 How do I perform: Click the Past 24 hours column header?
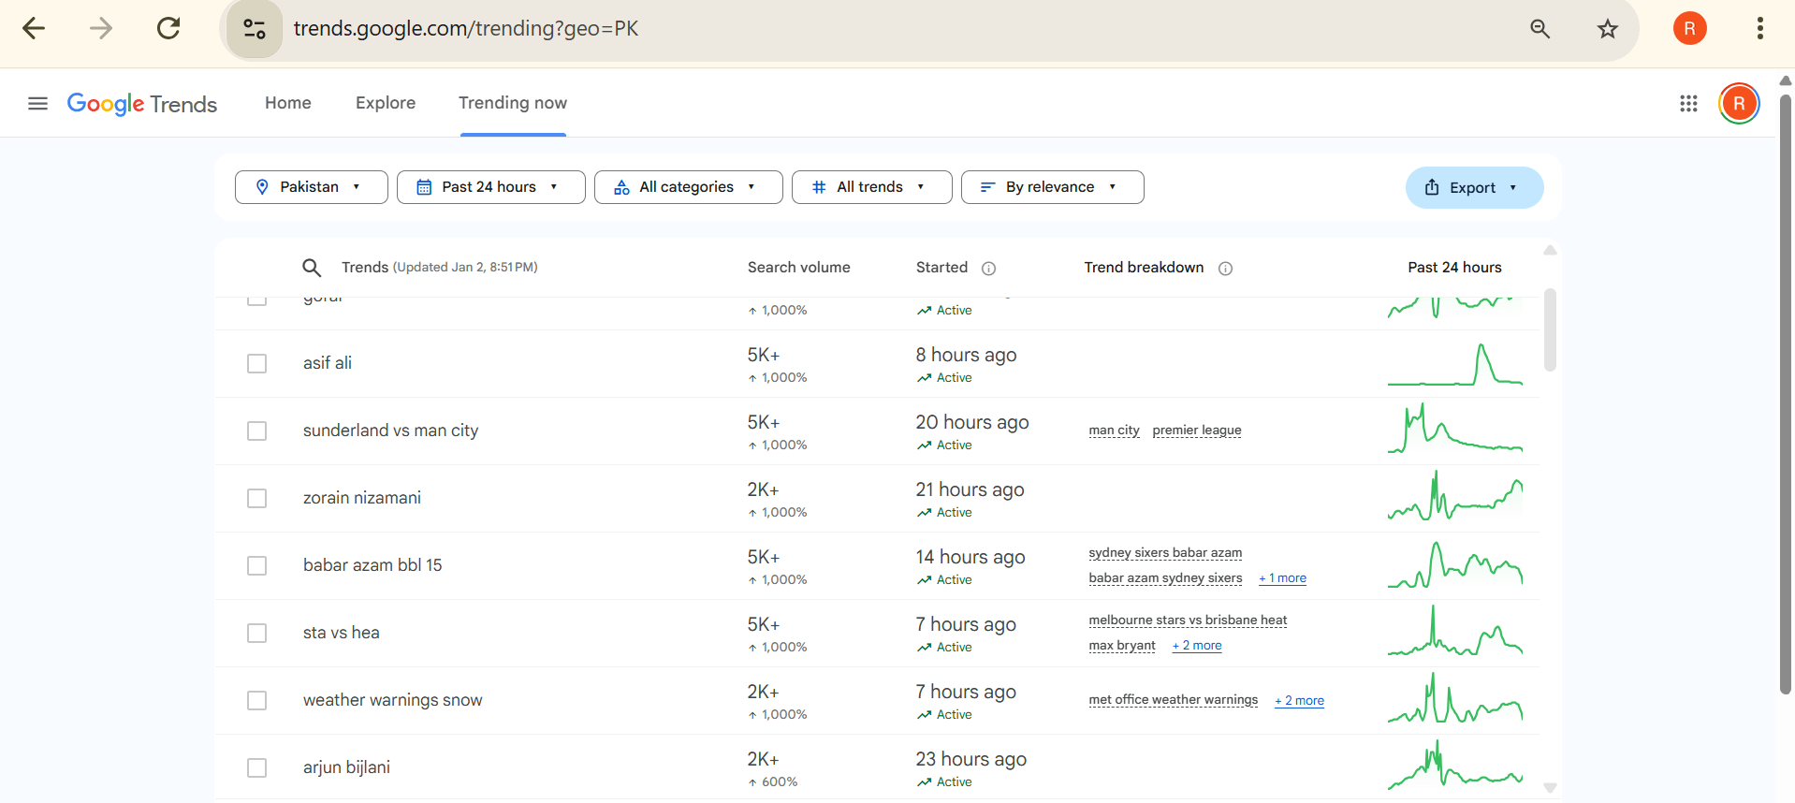tap(1454, 268)
